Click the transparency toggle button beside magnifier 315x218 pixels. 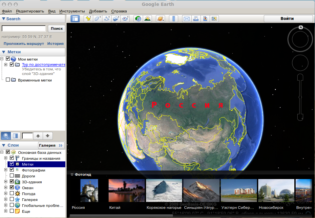(15, 136)
